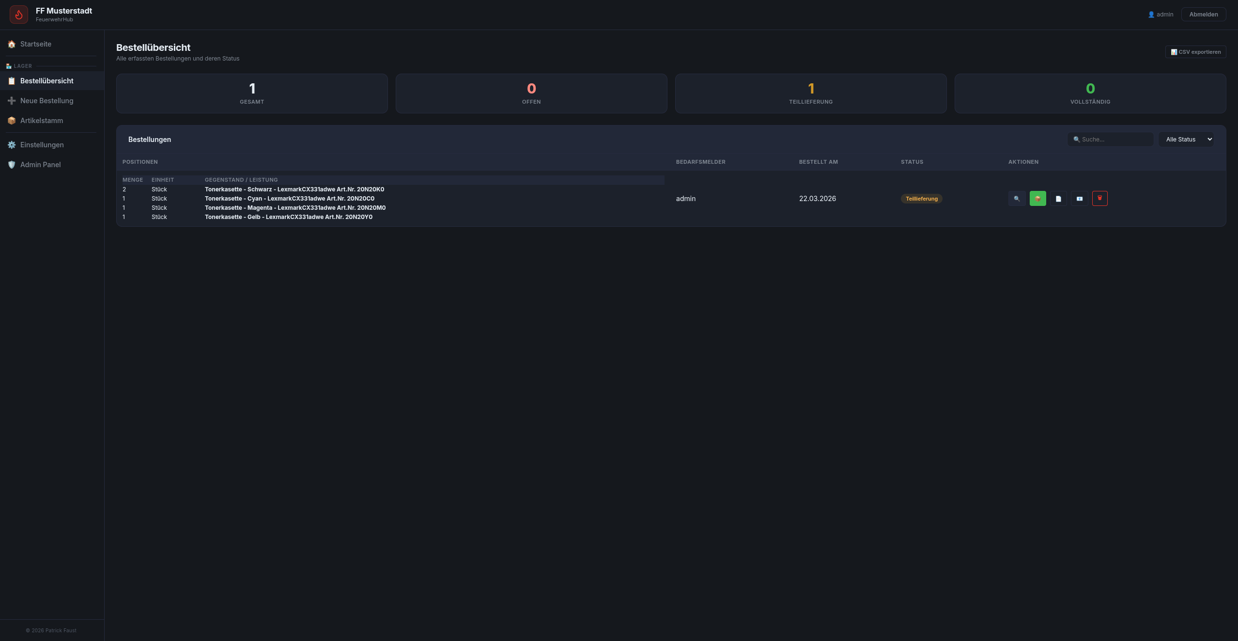Open the Admin Panel sidebar entry

[x=40, y=165]
